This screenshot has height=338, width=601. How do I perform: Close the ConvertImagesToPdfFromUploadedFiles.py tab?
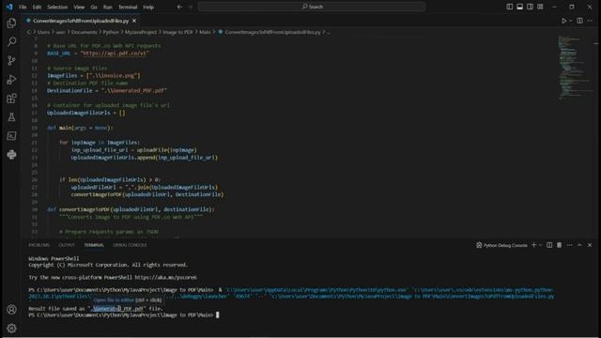point(134,21)
